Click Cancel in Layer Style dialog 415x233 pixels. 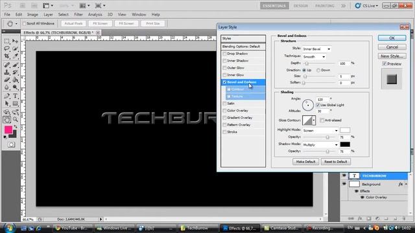(392, 47)
